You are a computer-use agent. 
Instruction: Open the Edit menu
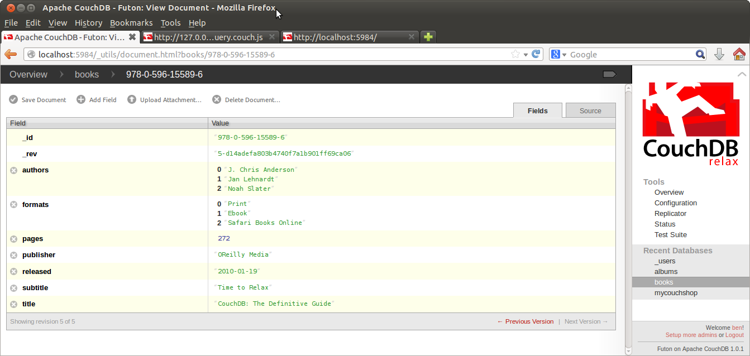[33, 23]
